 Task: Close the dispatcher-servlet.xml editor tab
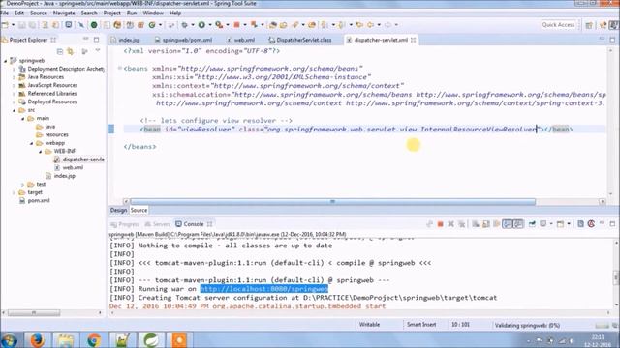click(414, 40)
